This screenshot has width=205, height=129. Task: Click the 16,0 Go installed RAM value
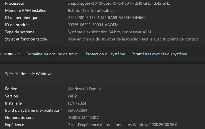(x=90, y=11)
